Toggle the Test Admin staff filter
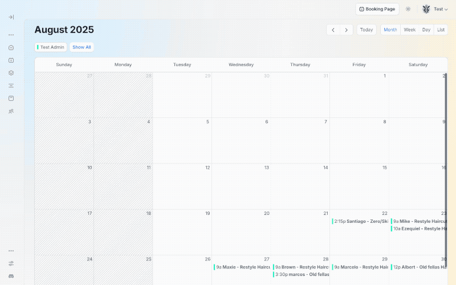 pyautogui.click(x=51, y=47)
